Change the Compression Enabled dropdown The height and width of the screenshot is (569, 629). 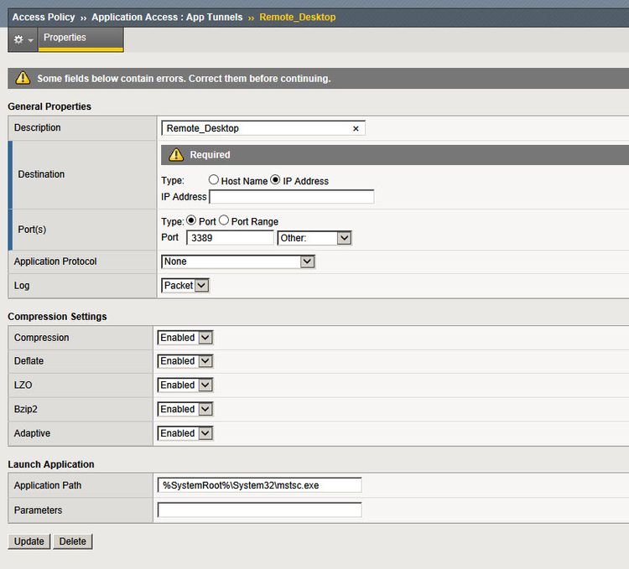point(185,338)
